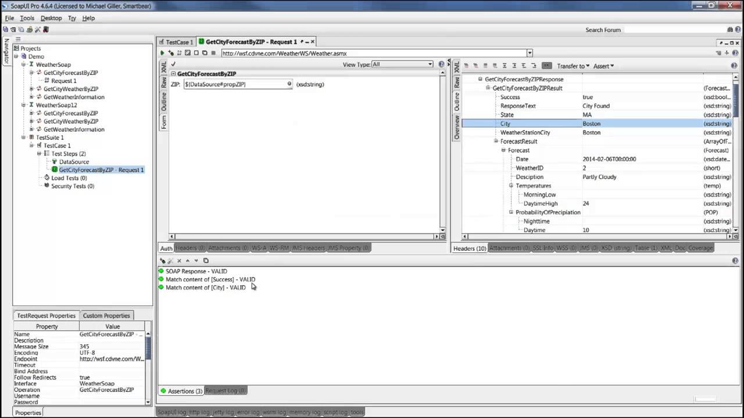This screenshot has width=744, height=418.
Task: Select Raw request view tab
Action: [x=164, y=83]
